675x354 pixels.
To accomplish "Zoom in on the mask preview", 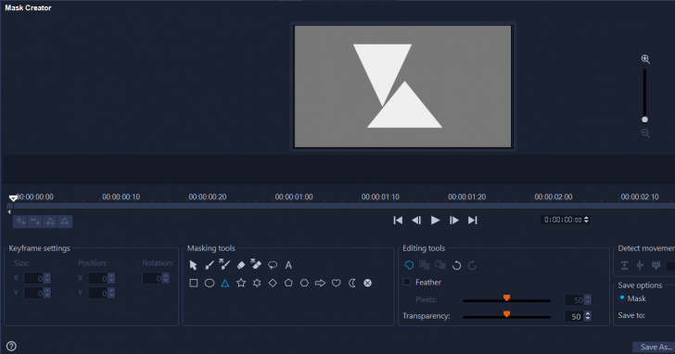I will [x=645, y=59].
